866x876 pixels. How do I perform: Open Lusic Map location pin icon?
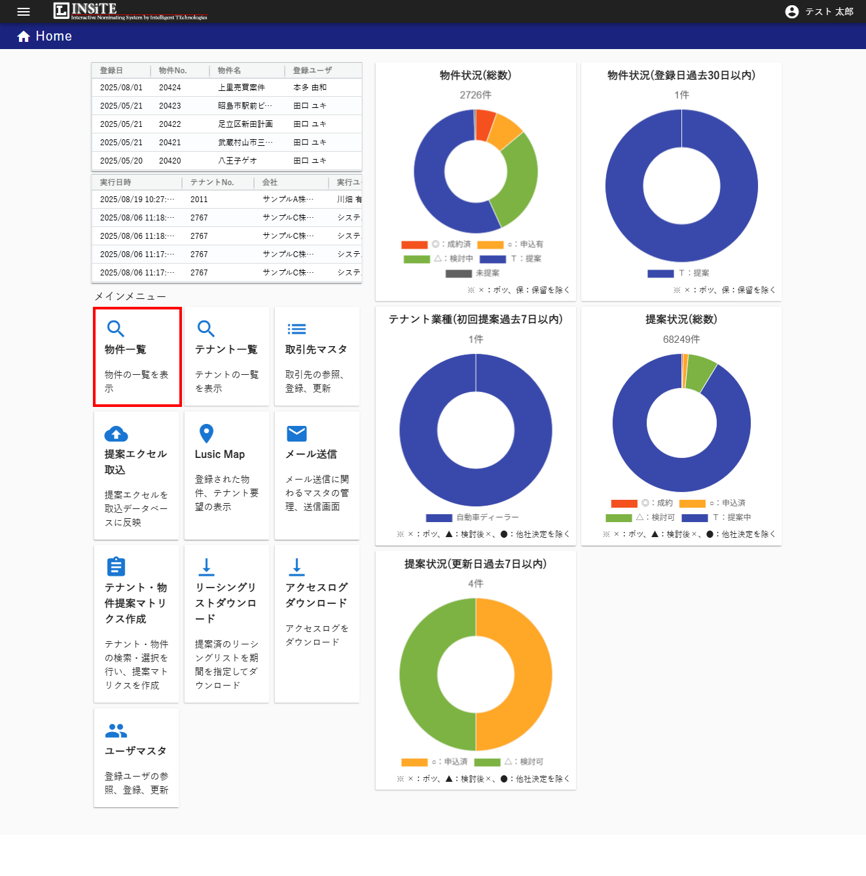point(206,434)
